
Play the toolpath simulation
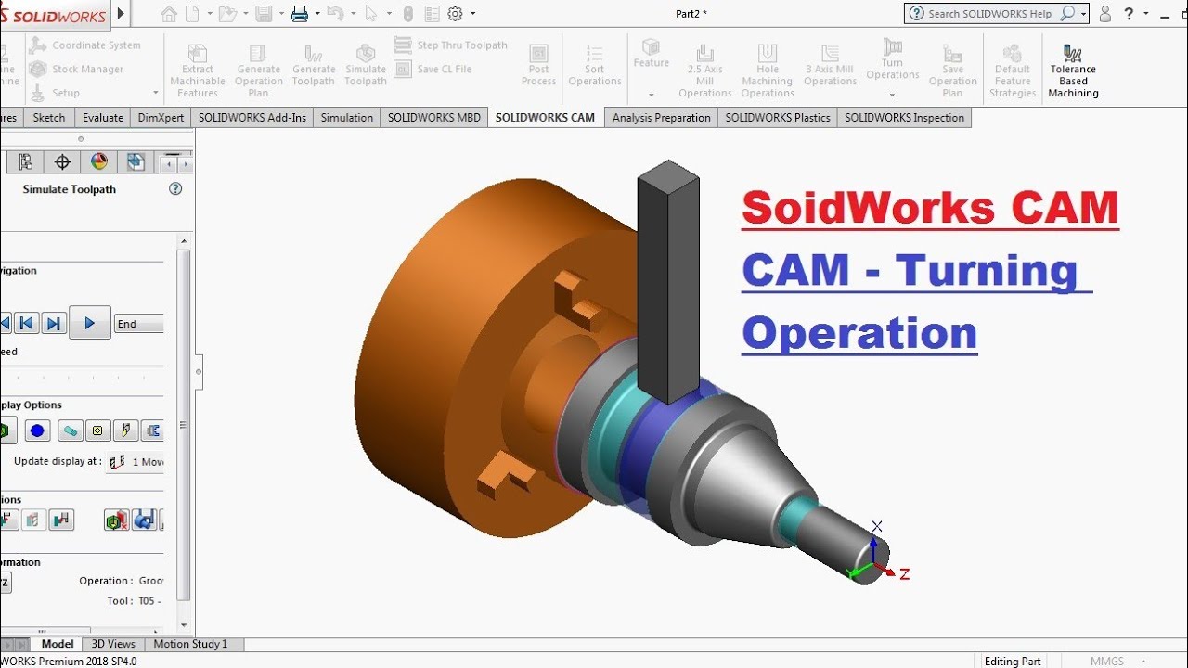click(90, 323)
